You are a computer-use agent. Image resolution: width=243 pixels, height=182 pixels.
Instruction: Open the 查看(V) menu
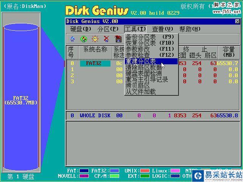click(163, 29)
